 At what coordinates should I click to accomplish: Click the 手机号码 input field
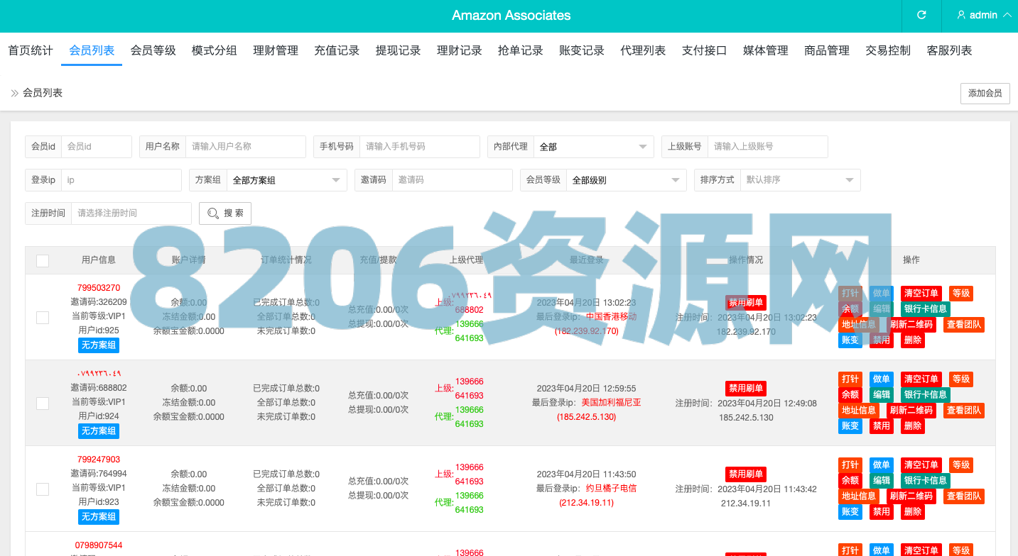point(419,147)
